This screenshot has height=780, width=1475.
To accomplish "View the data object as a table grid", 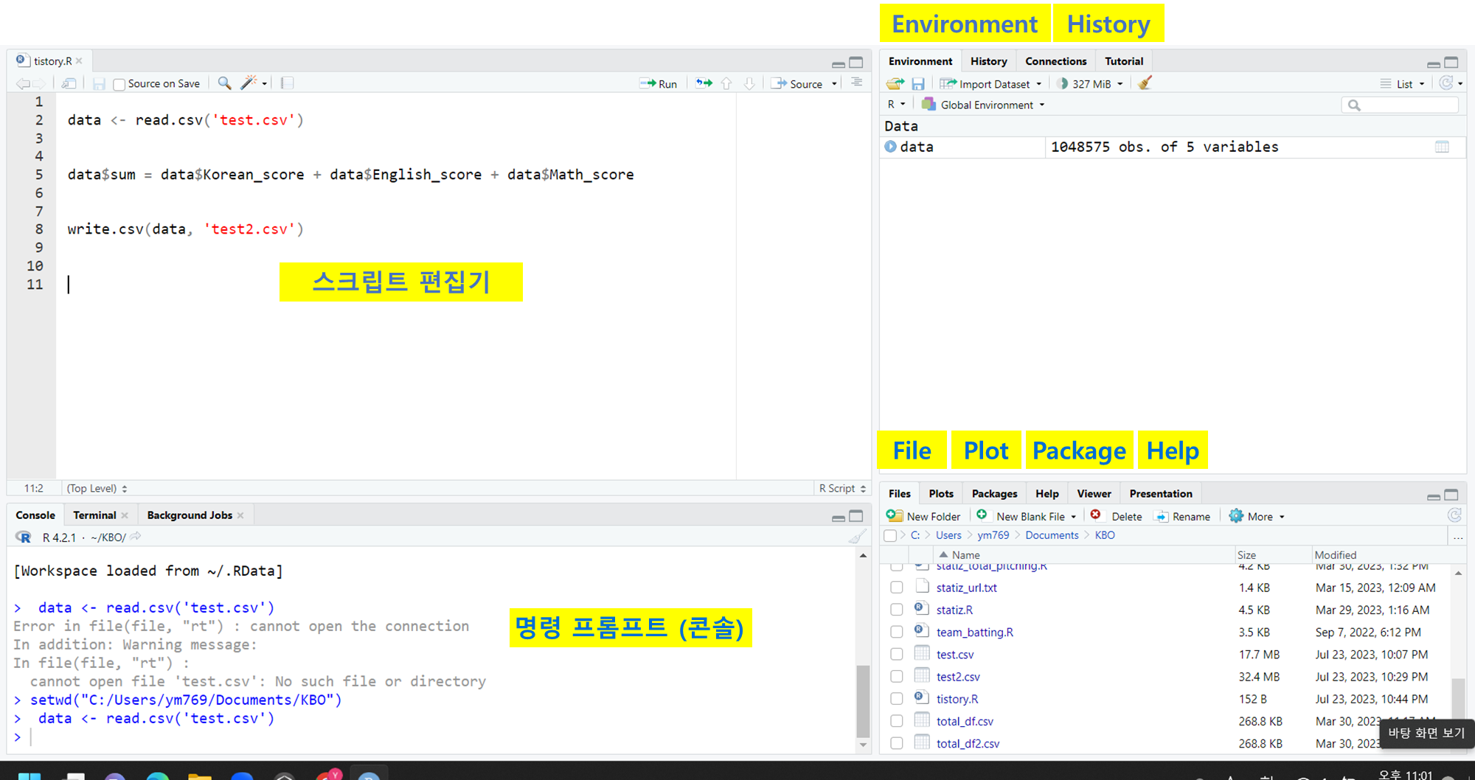I will point(1442,147).
